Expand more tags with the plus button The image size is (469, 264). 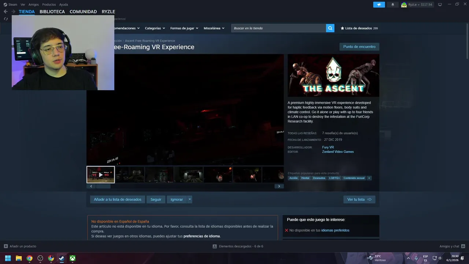(369, 178)
